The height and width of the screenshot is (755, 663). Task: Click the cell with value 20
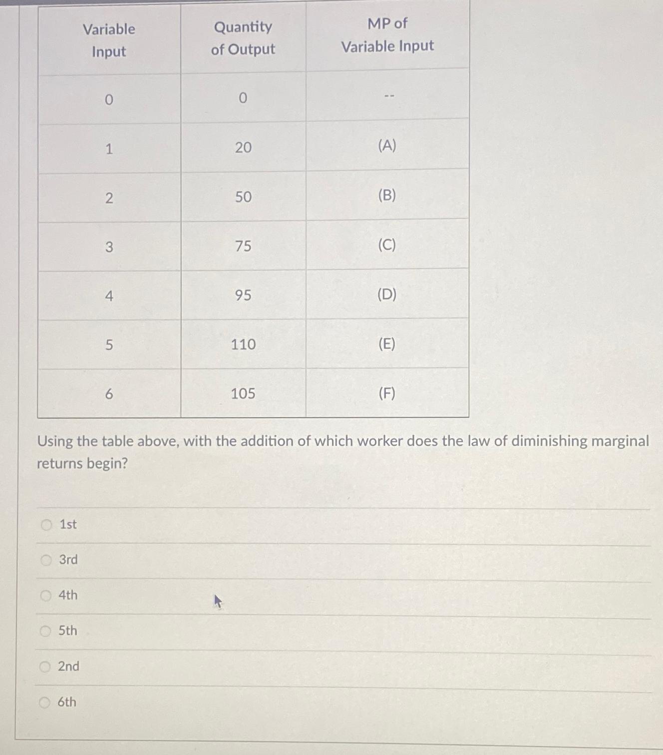(x=244, y=146)
